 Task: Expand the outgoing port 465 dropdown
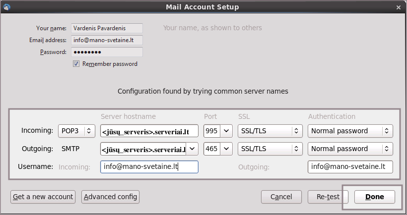pos(226,149)
